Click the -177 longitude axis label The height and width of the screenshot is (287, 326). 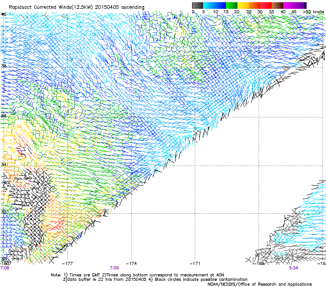[67, 263]
